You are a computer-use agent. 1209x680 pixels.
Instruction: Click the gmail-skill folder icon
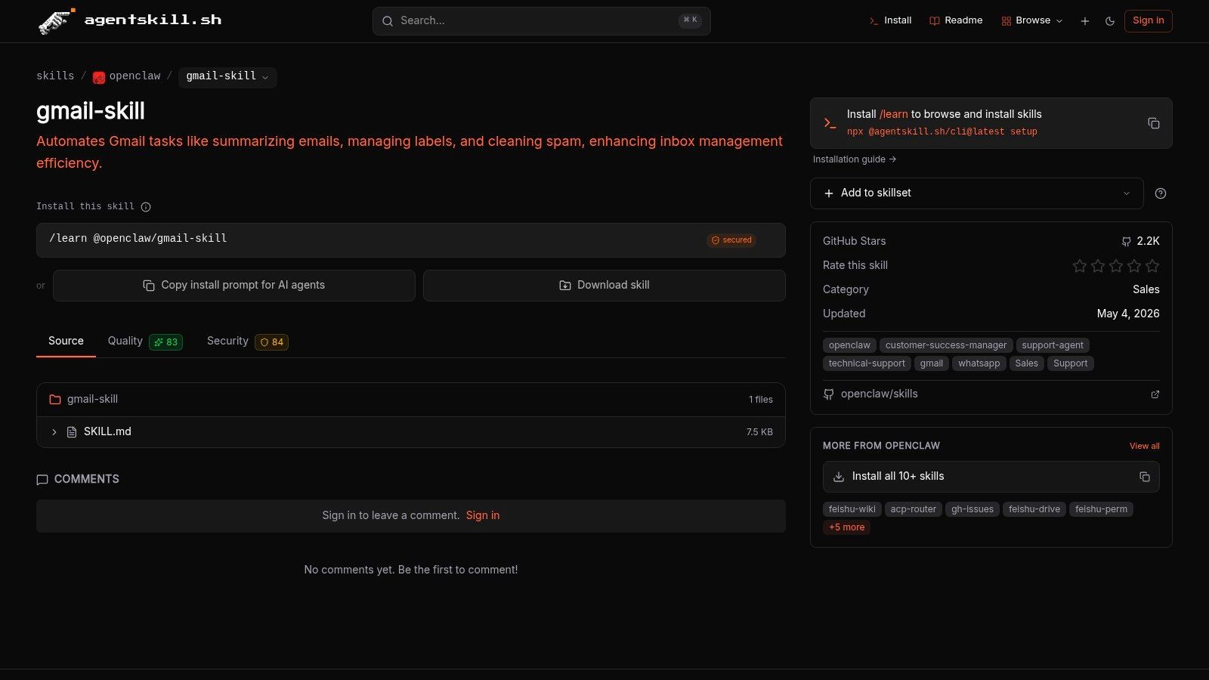(x=55, y=400)
